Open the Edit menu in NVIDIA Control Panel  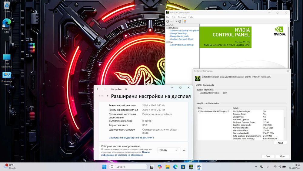pos(174,17)
